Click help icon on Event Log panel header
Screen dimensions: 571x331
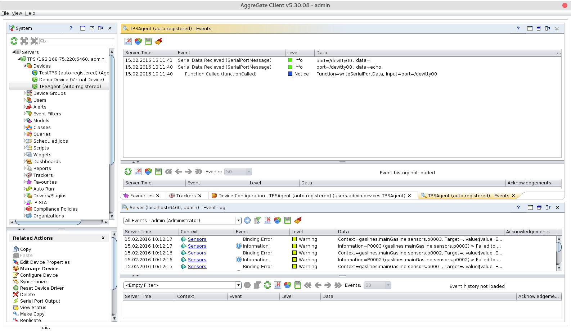click(518, 207)
